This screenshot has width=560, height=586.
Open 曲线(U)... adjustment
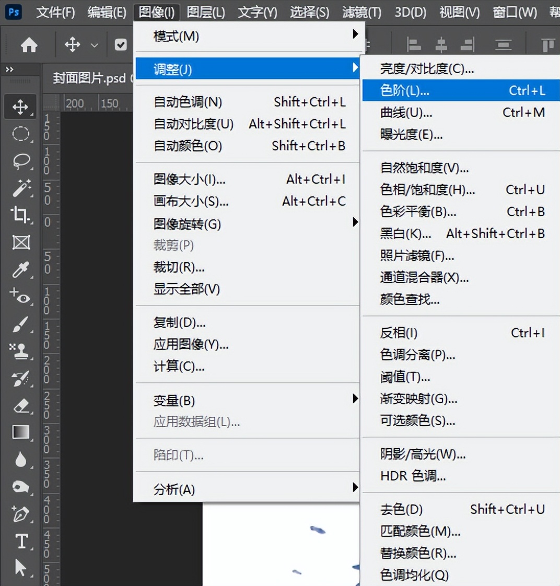point(461,112)
